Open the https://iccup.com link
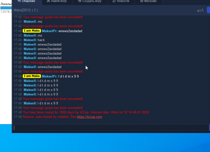 tap(89, 117)
